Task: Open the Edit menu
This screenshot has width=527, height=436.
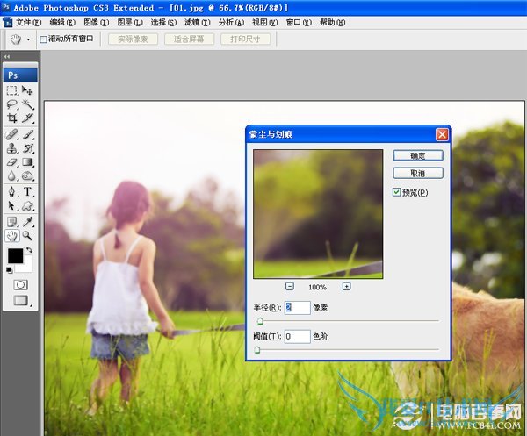Action: [x=62, y=23]
